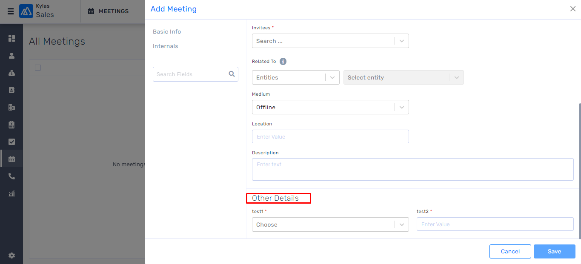Open the Reports chart icon
The height and width of the screenshot is (264, 581).
point(11,193)
